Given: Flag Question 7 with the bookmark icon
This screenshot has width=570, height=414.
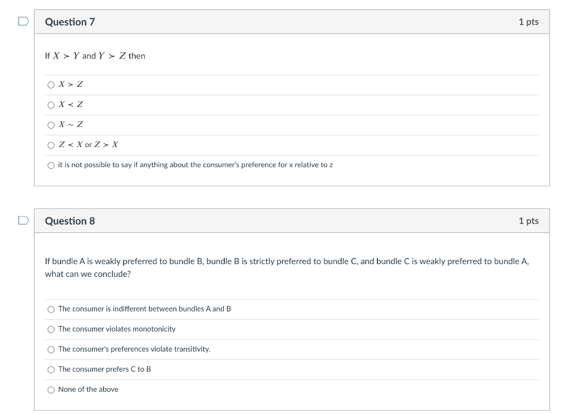Looking at the screenshot, I should (x=23, y=22).
